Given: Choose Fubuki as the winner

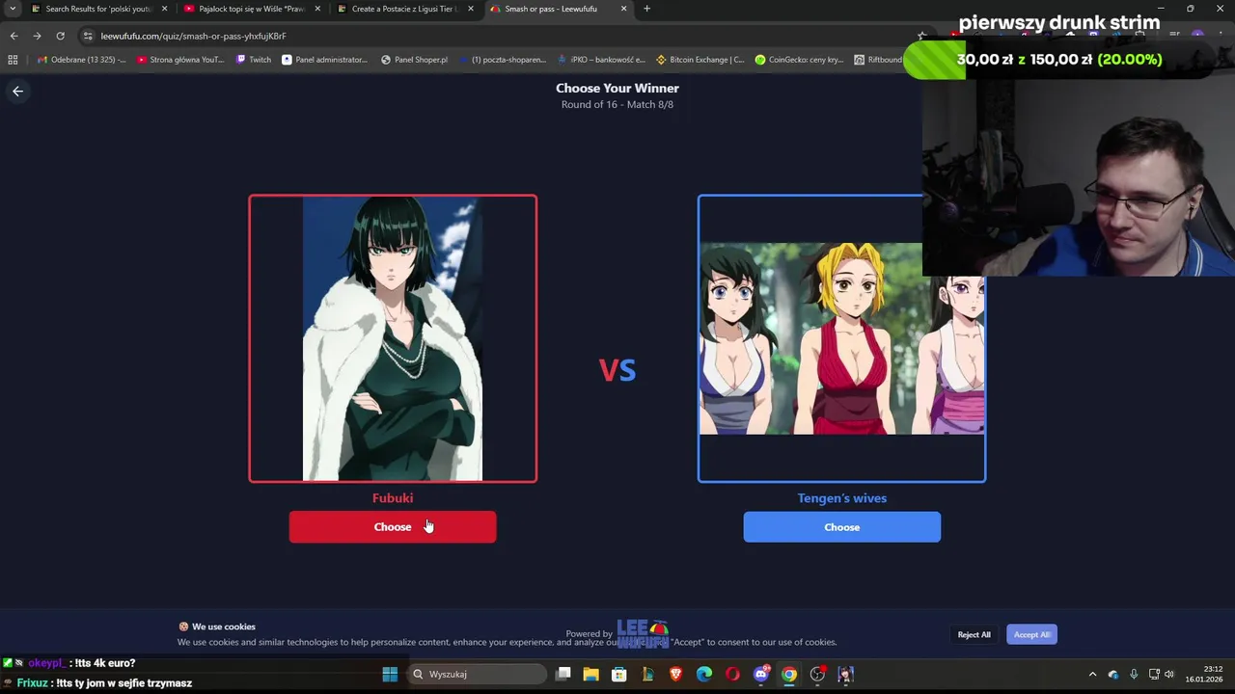Looking at the screenshot, I should click(x=393, y=527).
